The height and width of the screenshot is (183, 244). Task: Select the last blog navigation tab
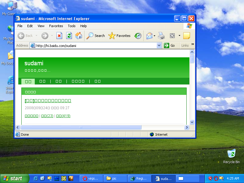tap(98, 81)
